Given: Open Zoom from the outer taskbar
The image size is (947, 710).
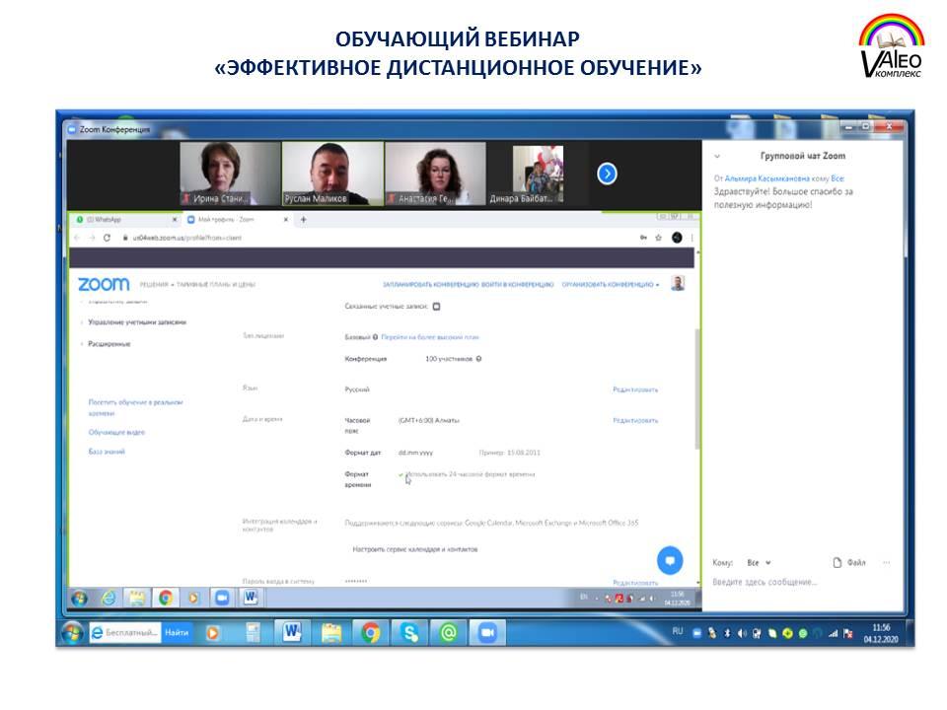Looking at the screenshot, I should tap(487, 633).
